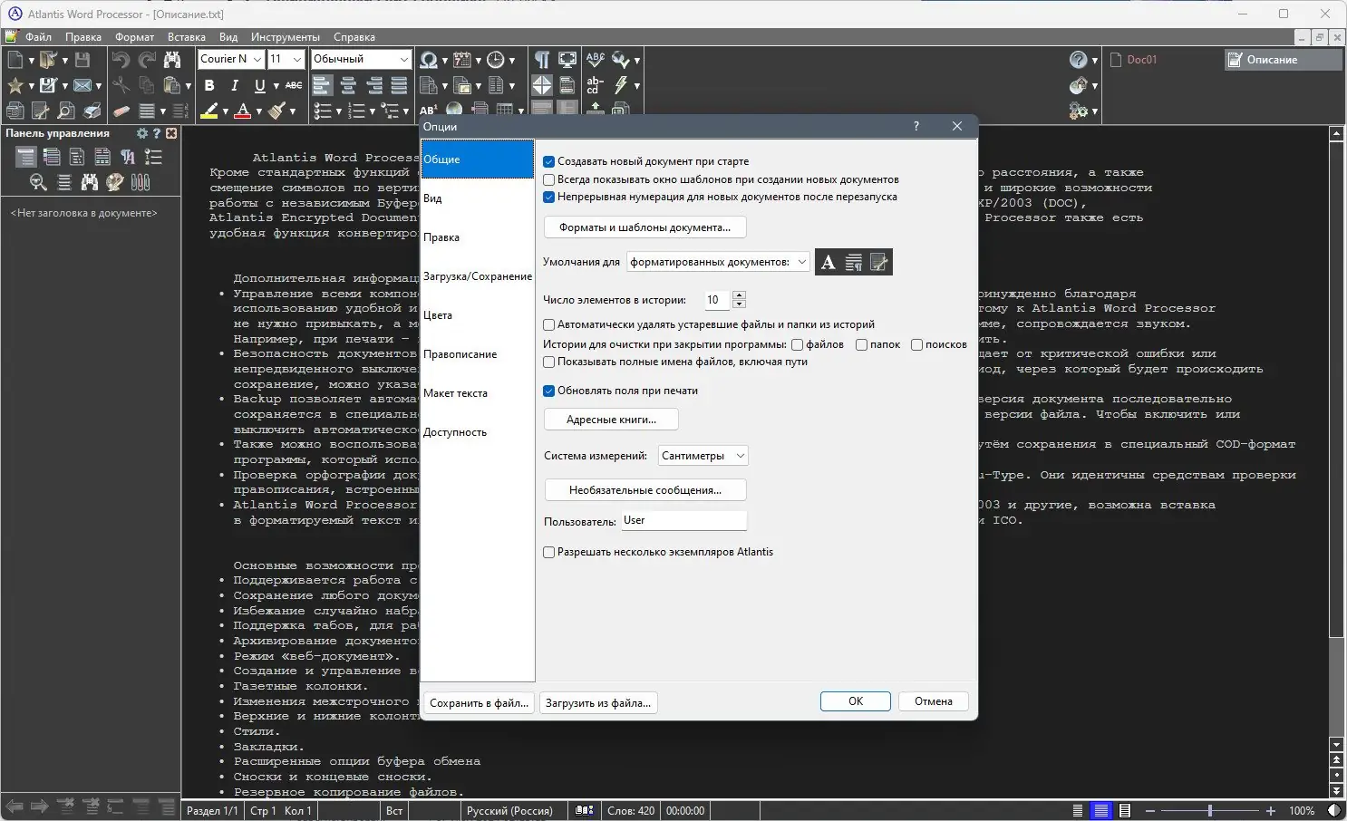
Task: Toggle bold formatting in the toolbar
Action: click(x=209, y=85)
